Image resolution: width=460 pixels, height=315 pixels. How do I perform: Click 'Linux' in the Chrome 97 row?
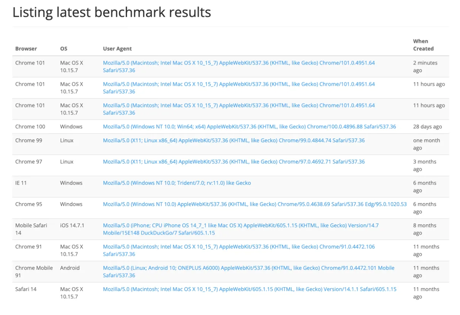[x=67, y=162]
